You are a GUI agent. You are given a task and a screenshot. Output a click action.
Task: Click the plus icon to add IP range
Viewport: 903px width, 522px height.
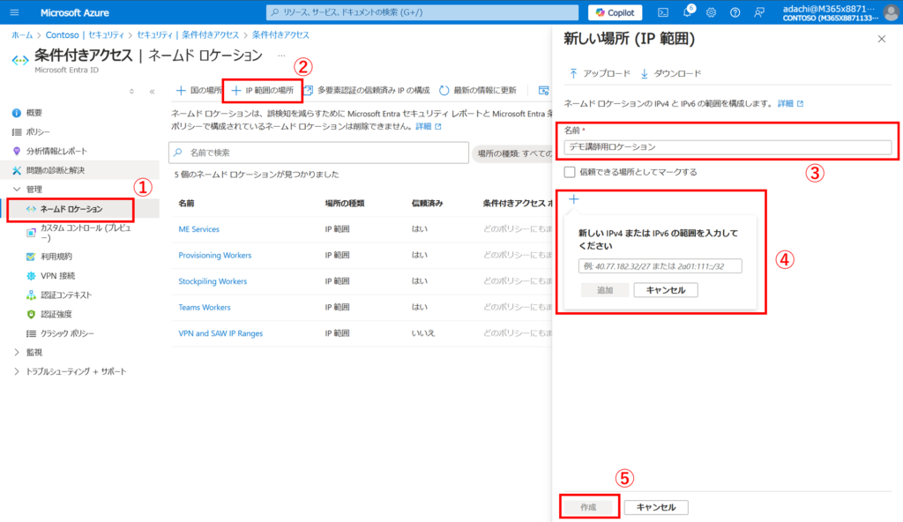coord(573,199)
